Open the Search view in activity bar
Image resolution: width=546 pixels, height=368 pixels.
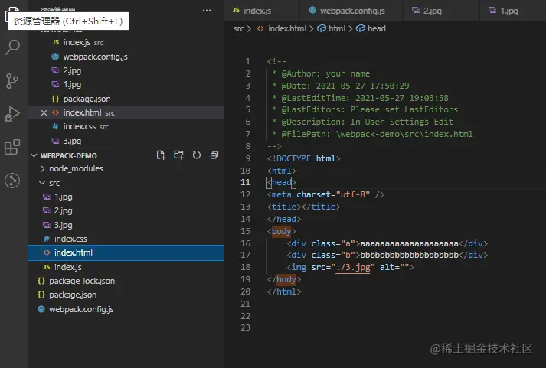13,47
